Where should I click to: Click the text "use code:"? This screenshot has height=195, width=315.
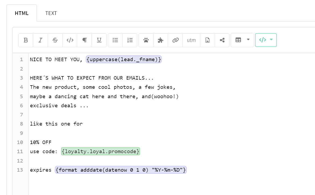44,152
